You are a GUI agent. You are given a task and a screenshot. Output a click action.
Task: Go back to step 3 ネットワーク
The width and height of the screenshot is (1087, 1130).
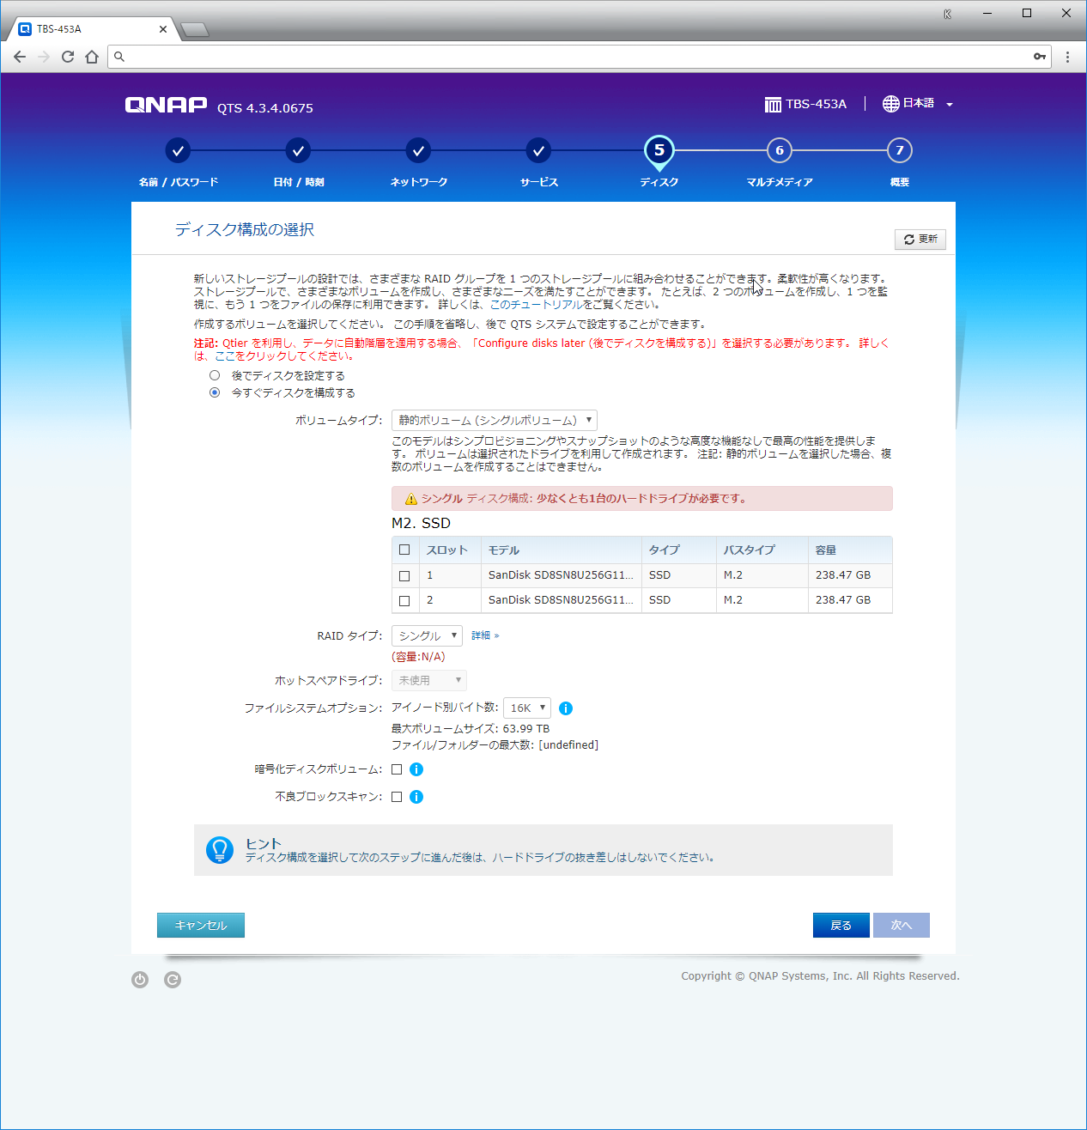[x=418, y=151]
